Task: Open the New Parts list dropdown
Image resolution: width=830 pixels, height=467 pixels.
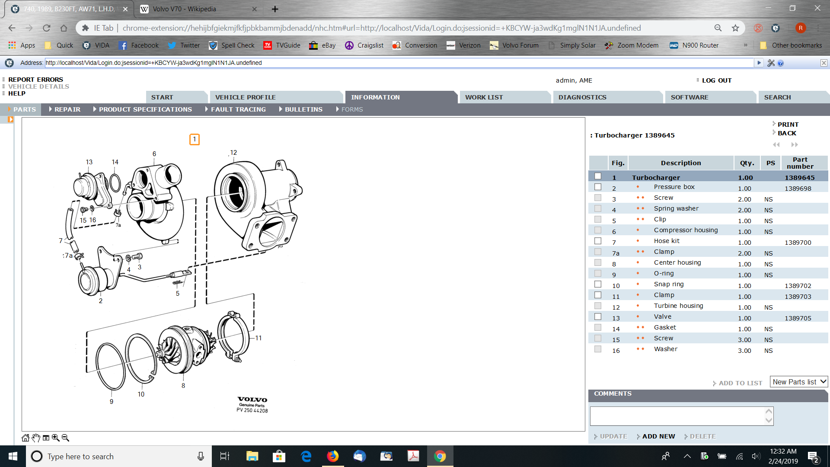Action: tap(799, 382)
